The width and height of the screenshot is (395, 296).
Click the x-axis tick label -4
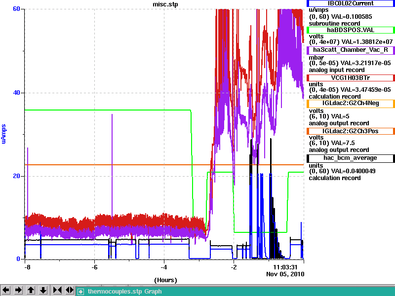point(164,267)
